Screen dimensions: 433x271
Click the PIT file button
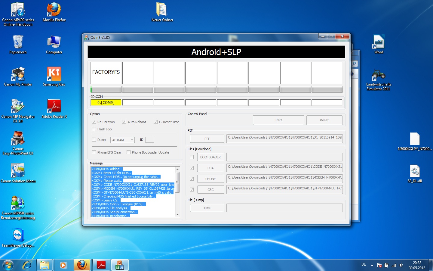click(207, 139)
